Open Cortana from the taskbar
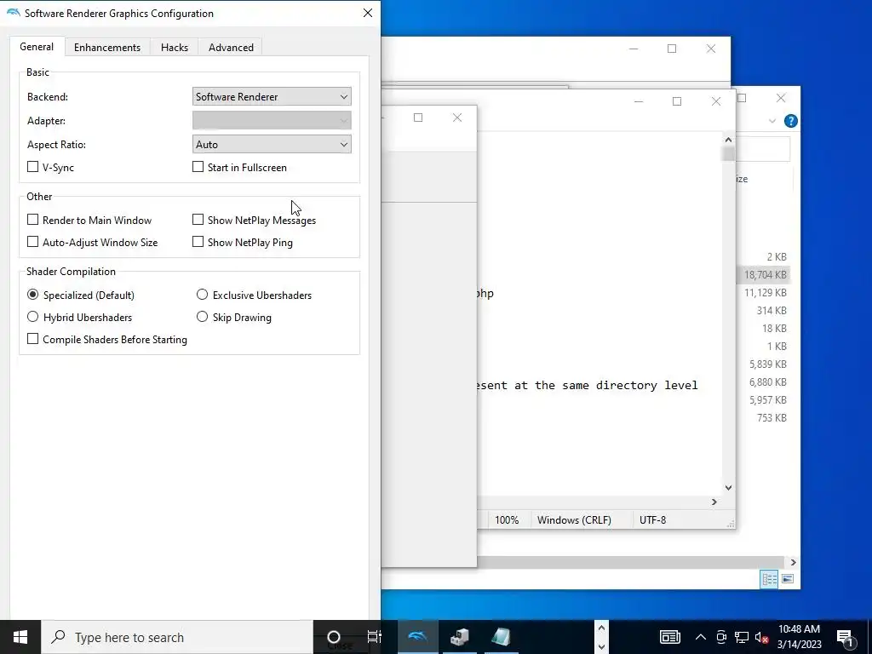The height and width of the screenshot is (654, 872). pos(334,637)
